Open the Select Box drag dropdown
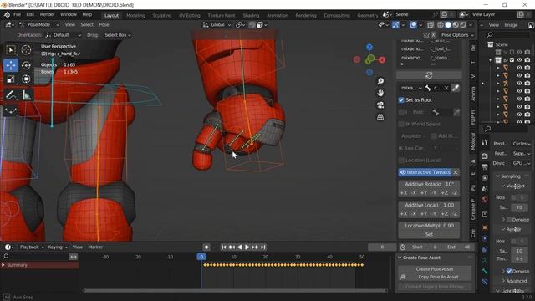The height and width of the screenshot is (301, 535). 118,35
